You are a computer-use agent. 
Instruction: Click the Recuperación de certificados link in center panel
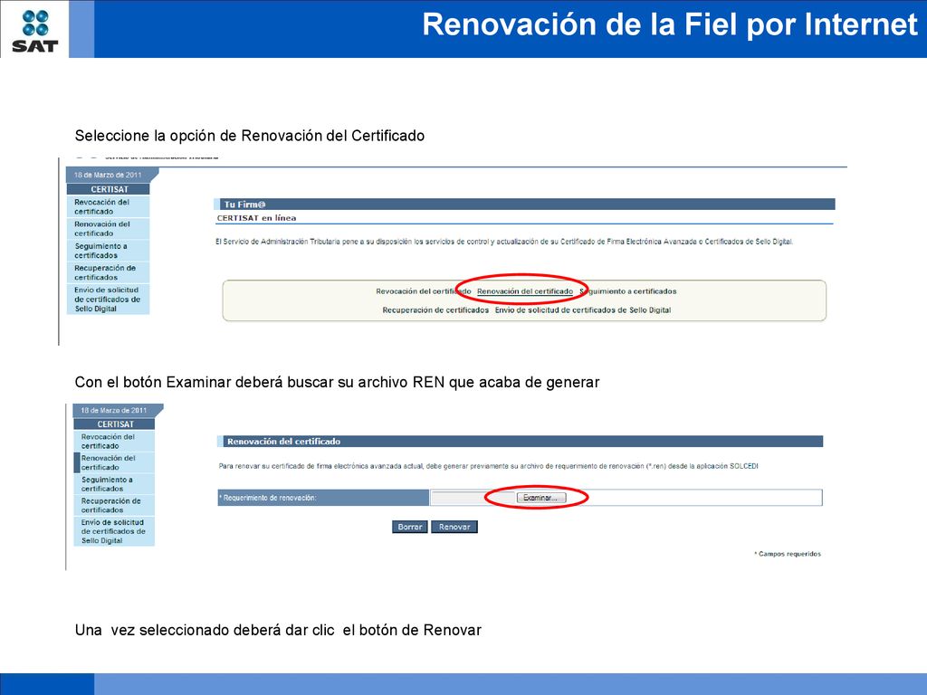[435, 309]
